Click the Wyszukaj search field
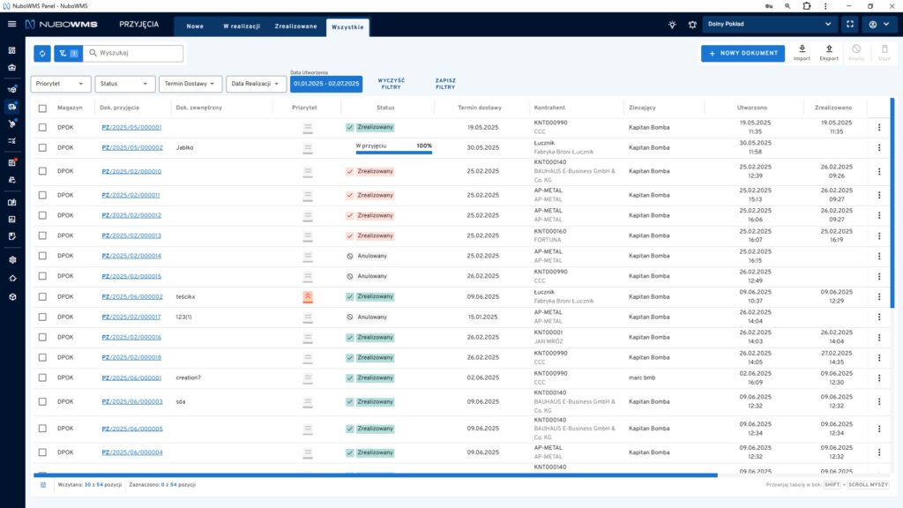The height and width of the screenshot is (508, 903). pos(137,54)
